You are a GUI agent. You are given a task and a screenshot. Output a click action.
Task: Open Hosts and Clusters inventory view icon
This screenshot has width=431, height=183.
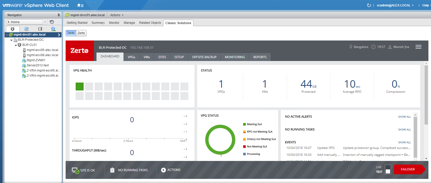coord(12,29)
